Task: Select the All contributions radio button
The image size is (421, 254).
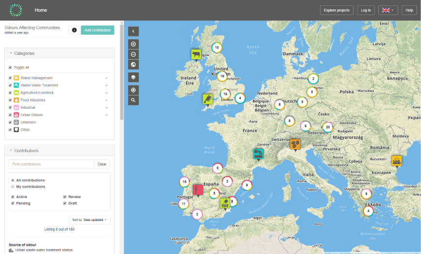Action: click(x=13, y=180)
